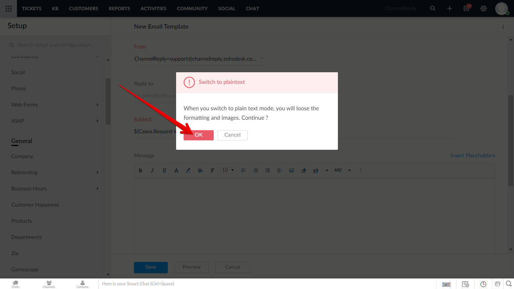Open Chats in the bottom bar
The height and width of the screenshot is (289, 514).
pos(15,284)
